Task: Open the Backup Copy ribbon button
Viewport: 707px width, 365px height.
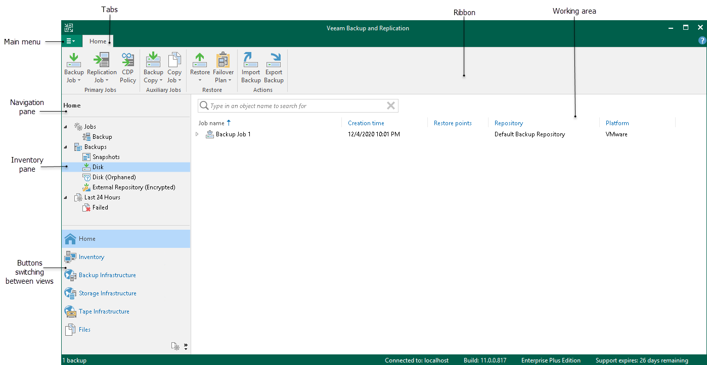Action: (153, 68)
